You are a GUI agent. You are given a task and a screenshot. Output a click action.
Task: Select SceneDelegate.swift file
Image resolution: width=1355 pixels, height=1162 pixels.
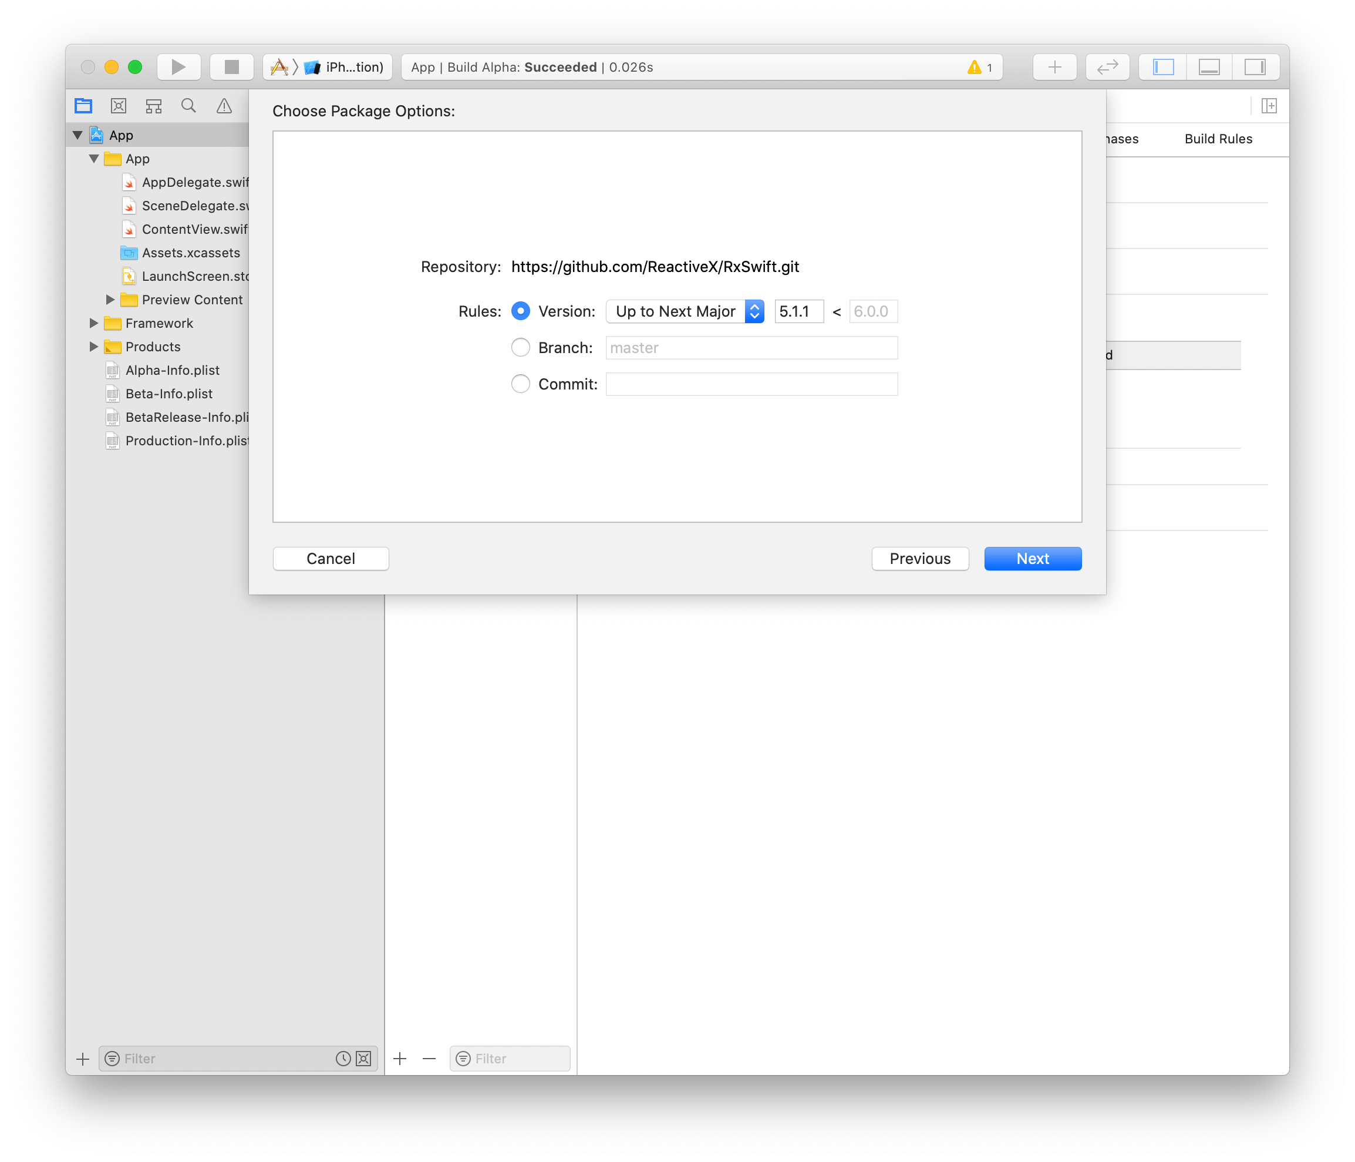[186, 206]
